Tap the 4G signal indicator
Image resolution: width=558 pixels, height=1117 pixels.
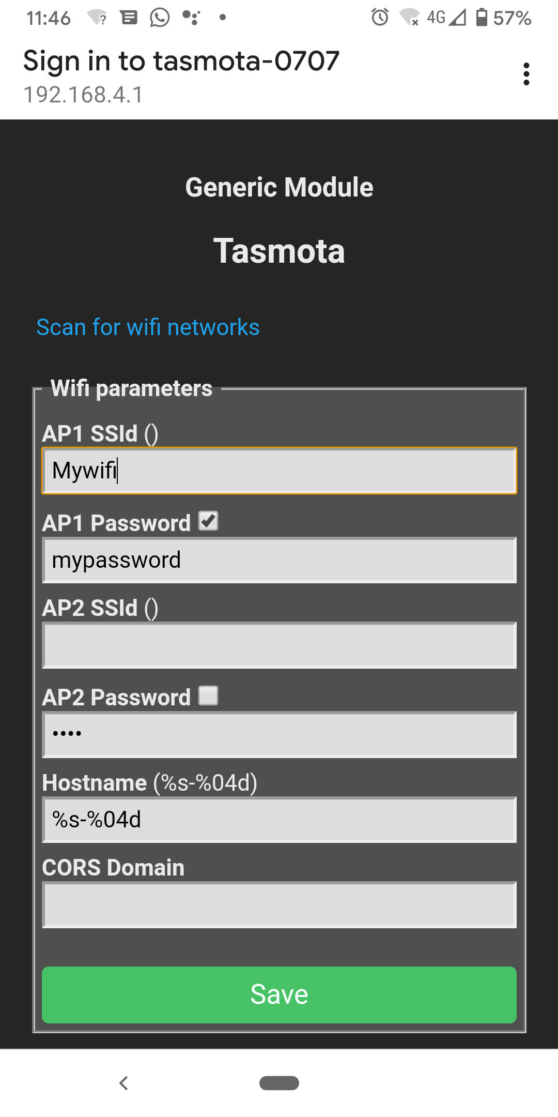pos(437,18)
